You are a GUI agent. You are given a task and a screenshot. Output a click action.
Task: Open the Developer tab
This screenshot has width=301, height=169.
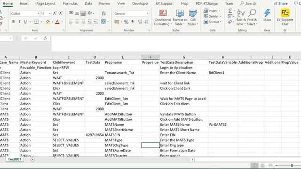coord(140,3)
